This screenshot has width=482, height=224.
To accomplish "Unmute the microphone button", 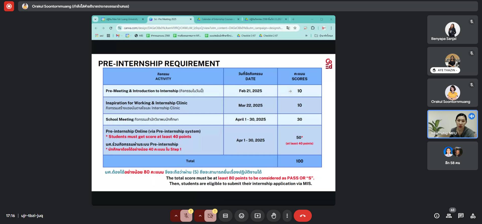I will 186,216.
